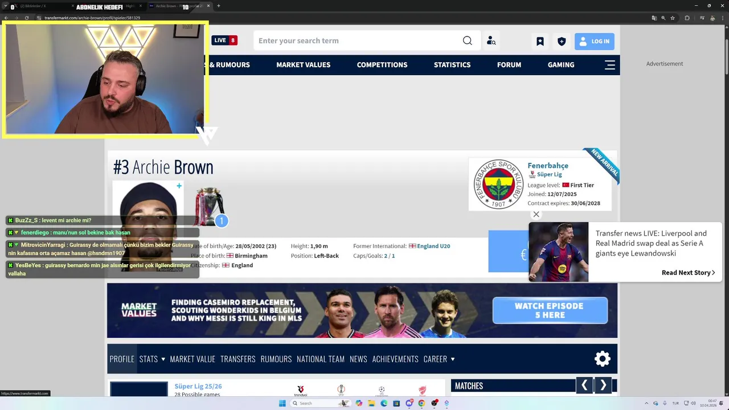Open FORUM in top navigation

(509, 65)
